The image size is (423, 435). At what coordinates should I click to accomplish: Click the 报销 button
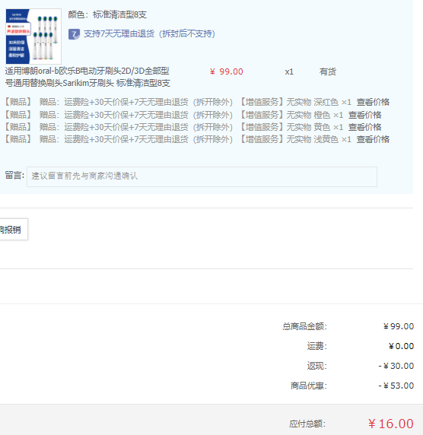[13, 230]
